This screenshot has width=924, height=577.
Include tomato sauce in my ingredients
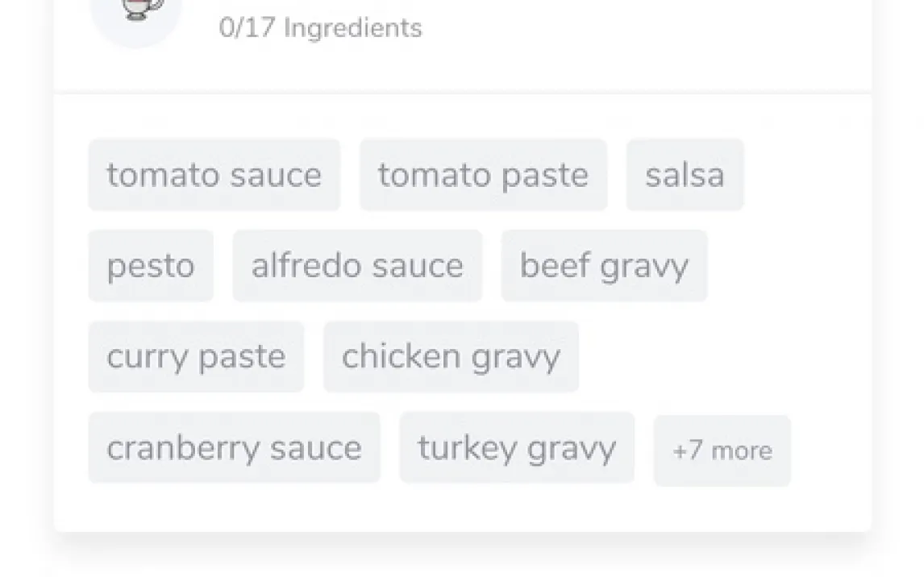click(214, 175)
